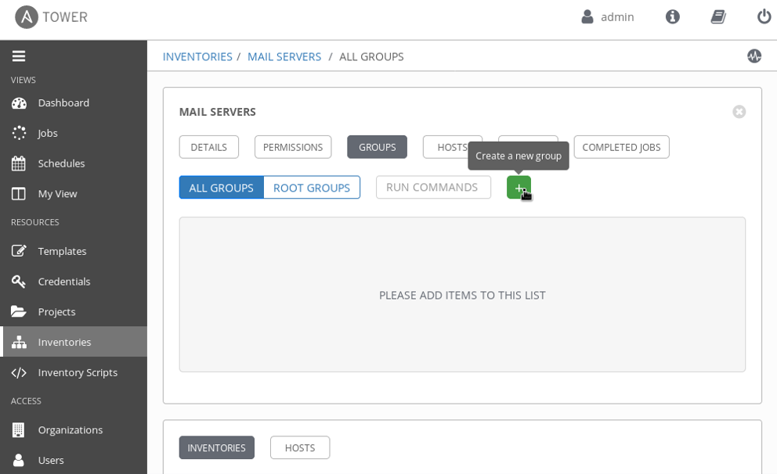The height and width of the screenshot is (474, 777).
Task: Switch to the COMPLETED JOBS tab
Action: click(621, 147)
